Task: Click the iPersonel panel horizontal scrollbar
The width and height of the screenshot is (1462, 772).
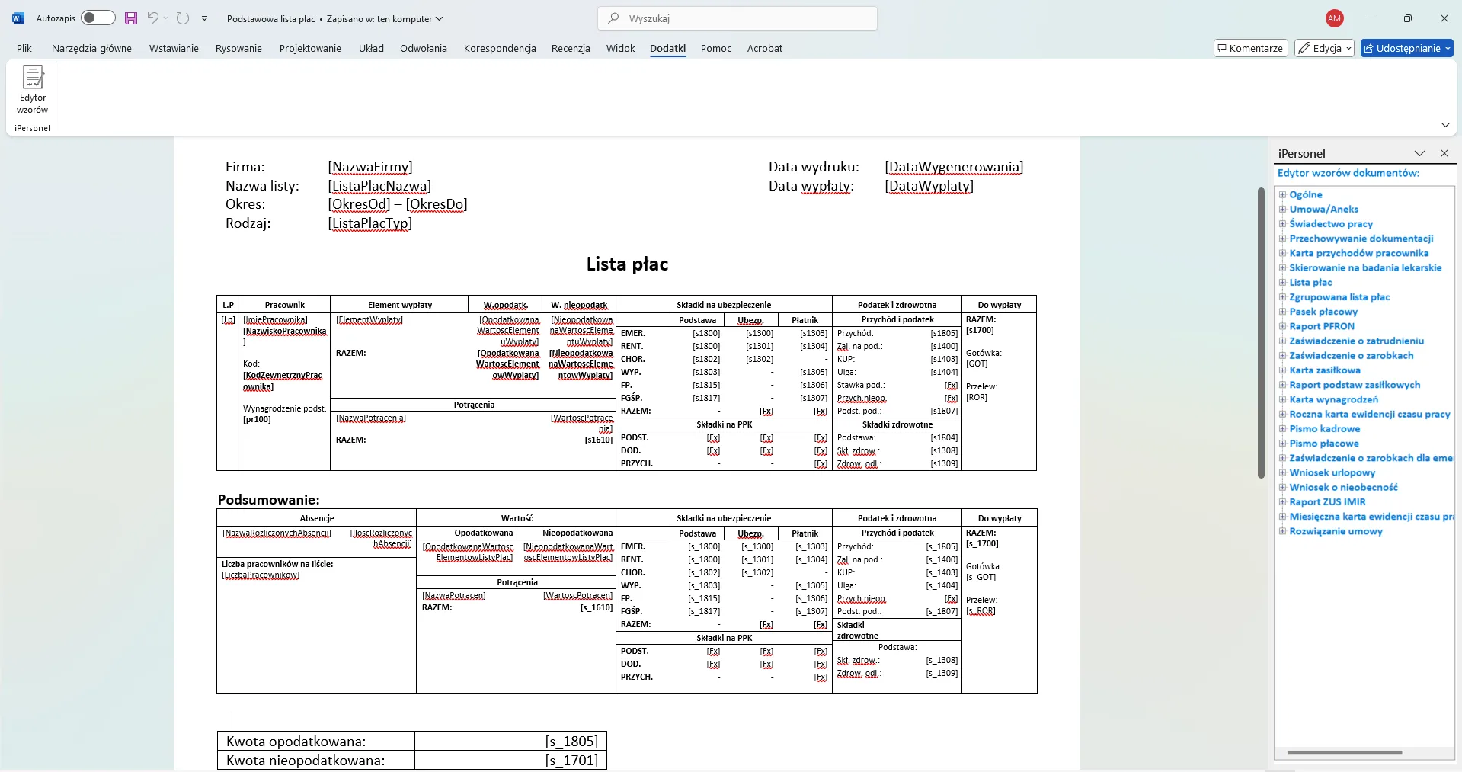Action: (x=1345, y=752)
